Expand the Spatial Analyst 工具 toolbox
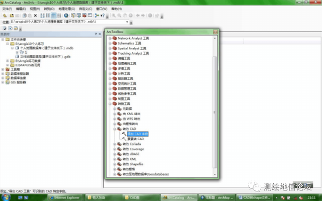Viewport: 322px width, 201px height. pyautogui.click(x=110, y=48)
